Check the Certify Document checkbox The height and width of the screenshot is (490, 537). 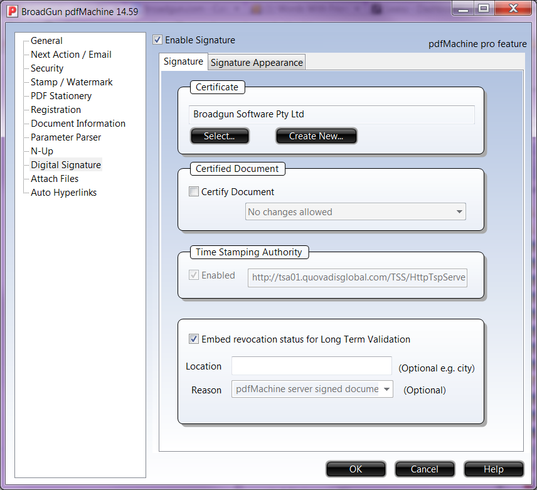[x=194, y=192]
